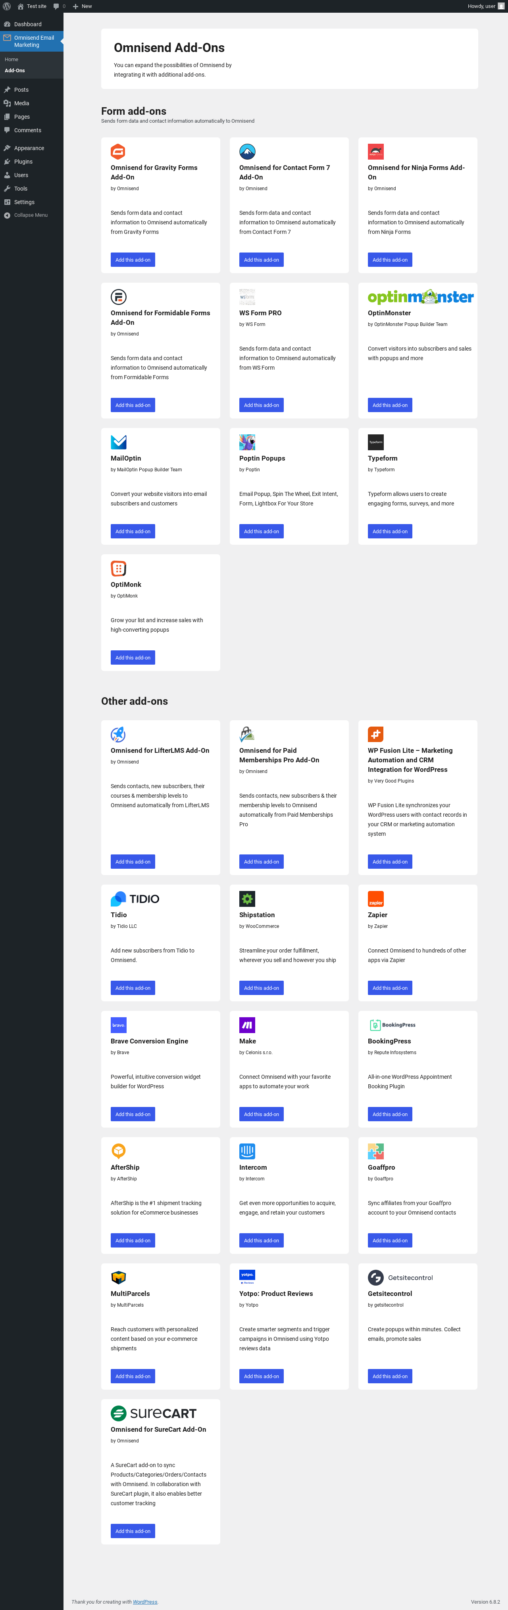
Task: Click the Contact Form 7 mountain icon
Action: 247,151
